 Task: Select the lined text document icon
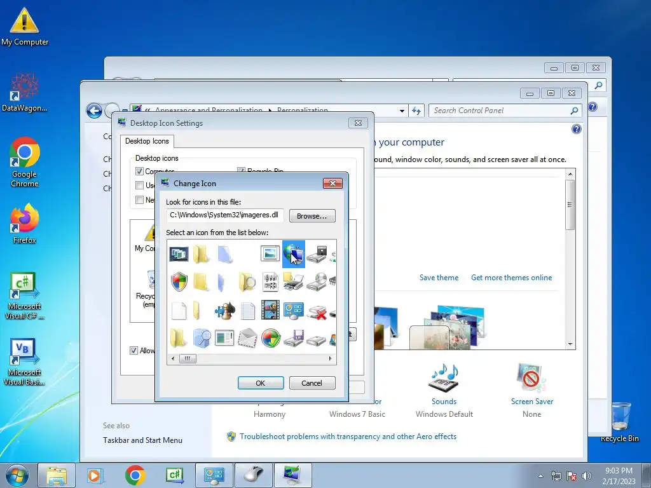pyautogui.click(x=248, y=310)
